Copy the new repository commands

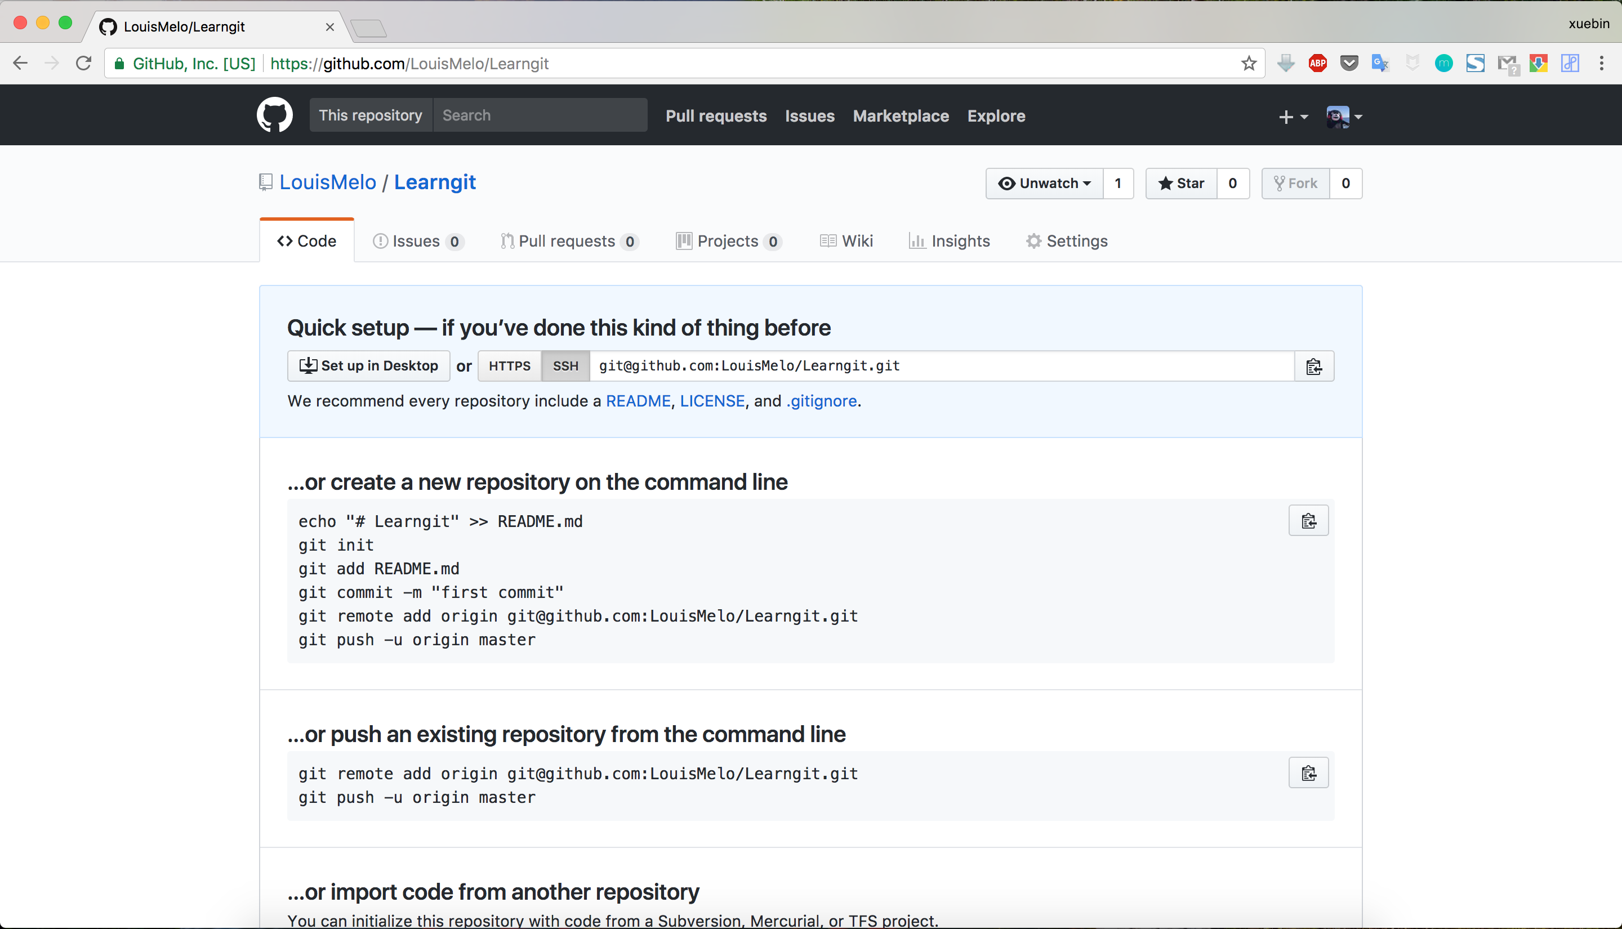coord(1309,521)
